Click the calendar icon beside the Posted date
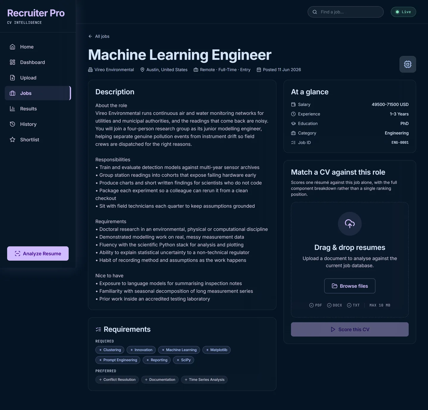428x410 pixels. coord(259,70)
